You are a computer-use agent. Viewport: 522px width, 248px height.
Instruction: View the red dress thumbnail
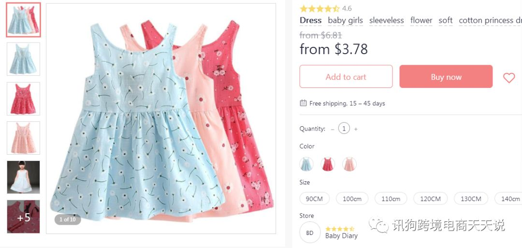point(23,99)
